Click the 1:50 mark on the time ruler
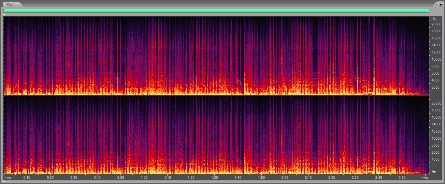The height and width of the screenshot is (184, 445). (x=262, y=177)
